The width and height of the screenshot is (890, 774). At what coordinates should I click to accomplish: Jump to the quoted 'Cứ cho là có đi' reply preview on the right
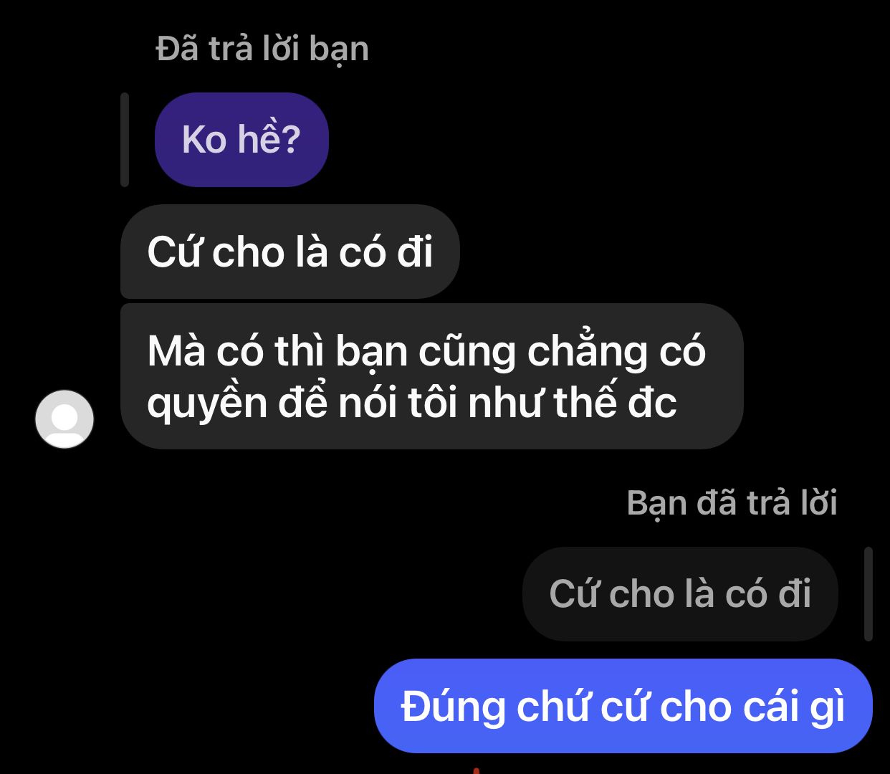680,594
